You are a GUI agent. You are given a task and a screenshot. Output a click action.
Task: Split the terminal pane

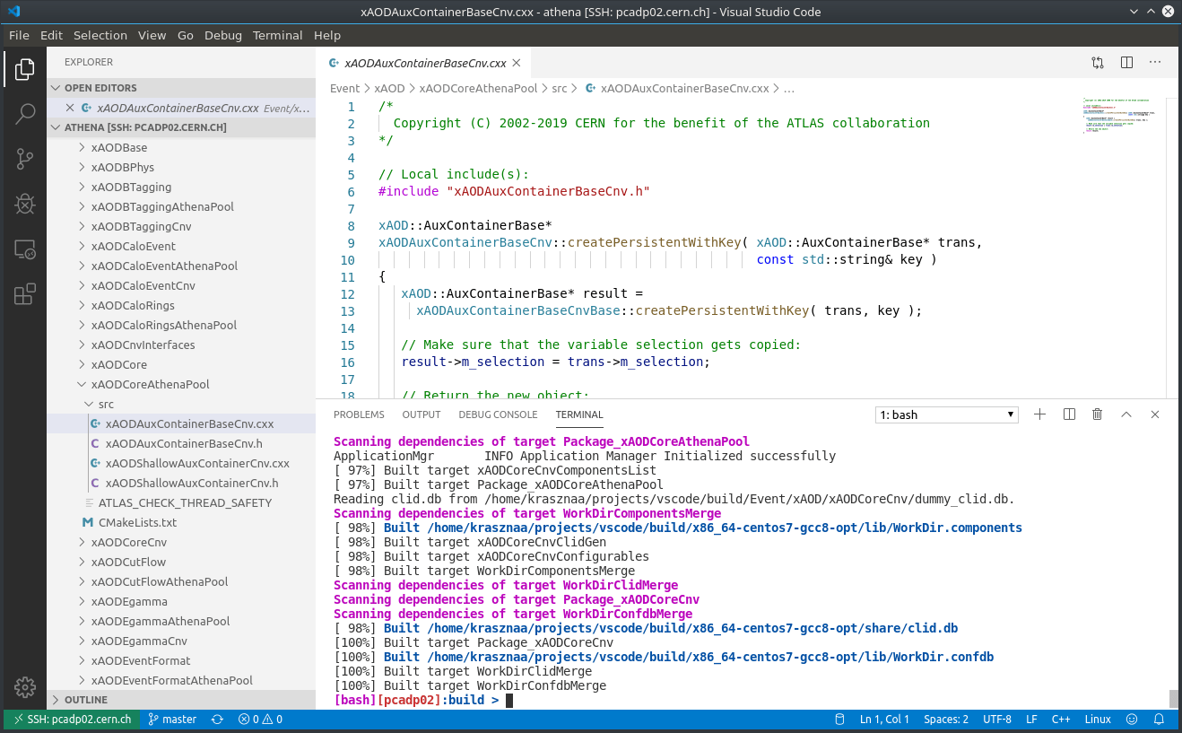1069,414
